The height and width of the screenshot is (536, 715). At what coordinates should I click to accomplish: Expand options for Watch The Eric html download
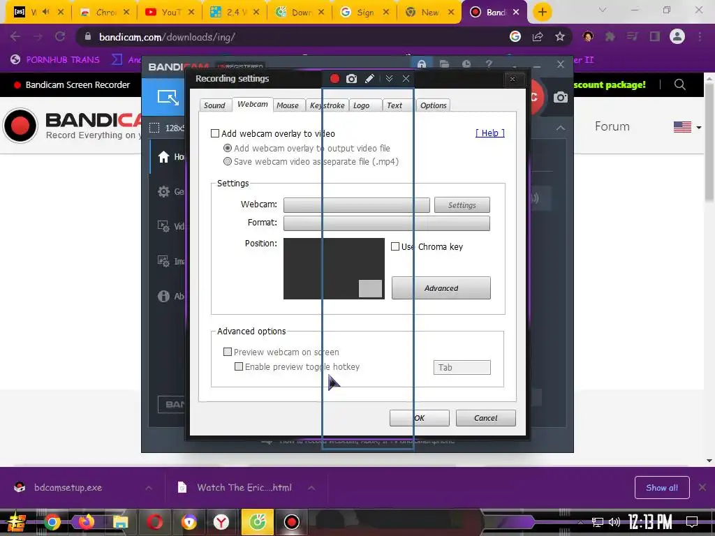pyautogui.click(x=311, y=488)
